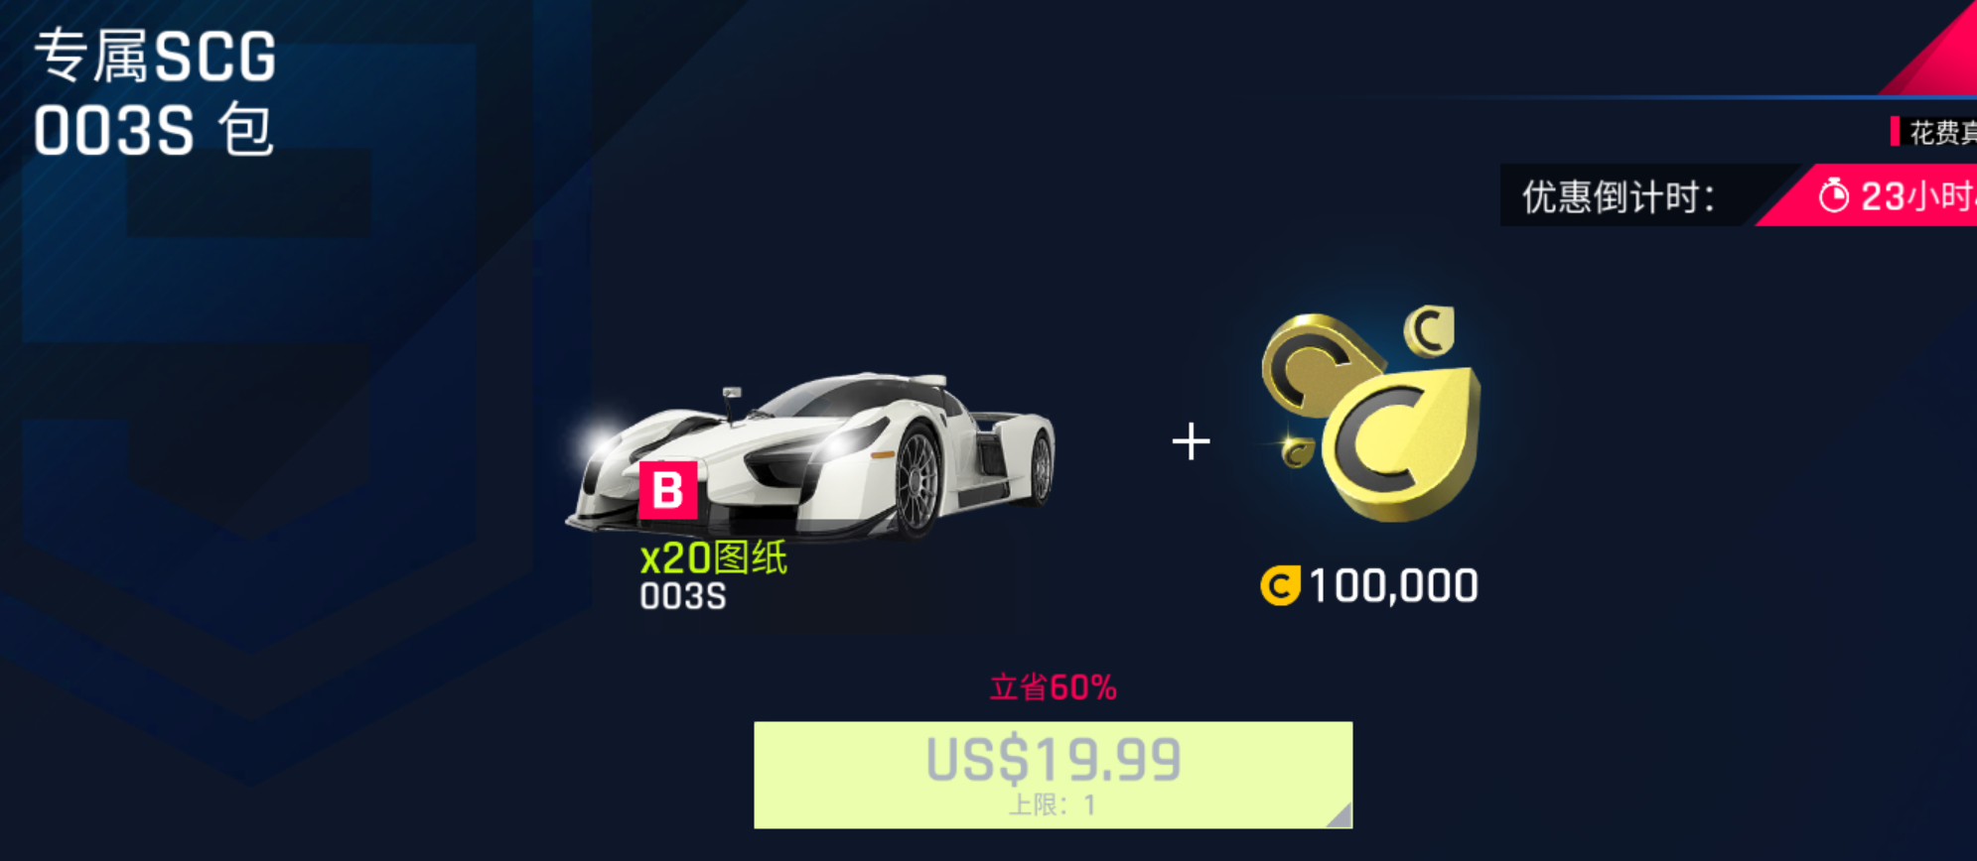This screenshot has width=1977, height=861.
Task: Expand the corner triangle on price button
Action: [x=1340, y=815]
